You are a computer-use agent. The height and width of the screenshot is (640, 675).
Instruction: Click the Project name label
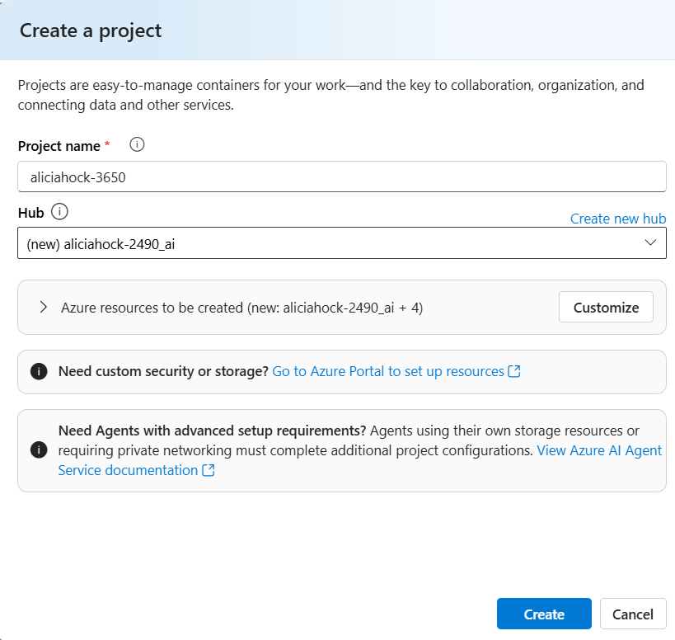pyautogui.click(x=59, y=146)
